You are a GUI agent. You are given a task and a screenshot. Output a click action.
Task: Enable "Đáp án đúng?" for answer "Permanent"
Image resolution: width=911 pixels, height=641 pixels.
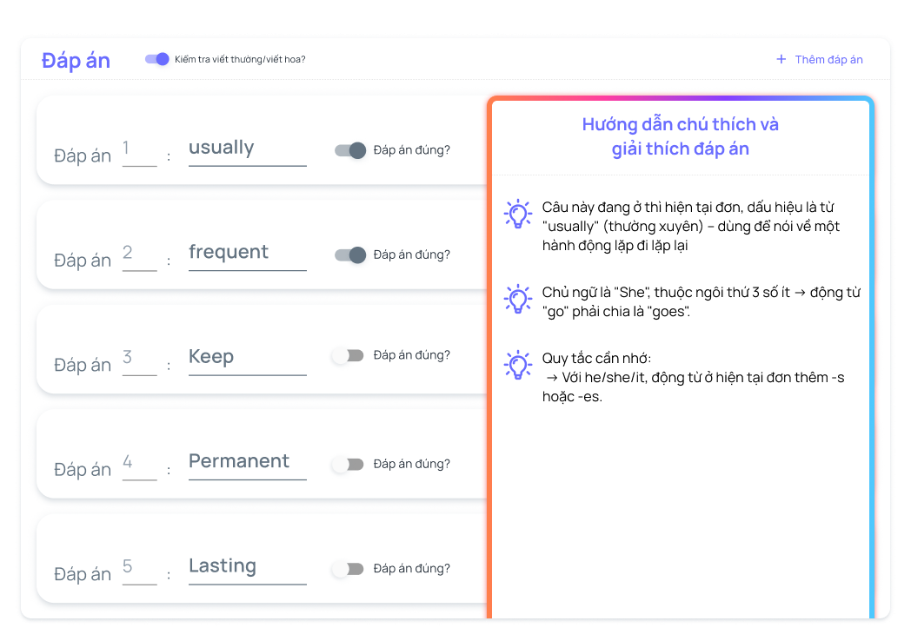point(348,464)
